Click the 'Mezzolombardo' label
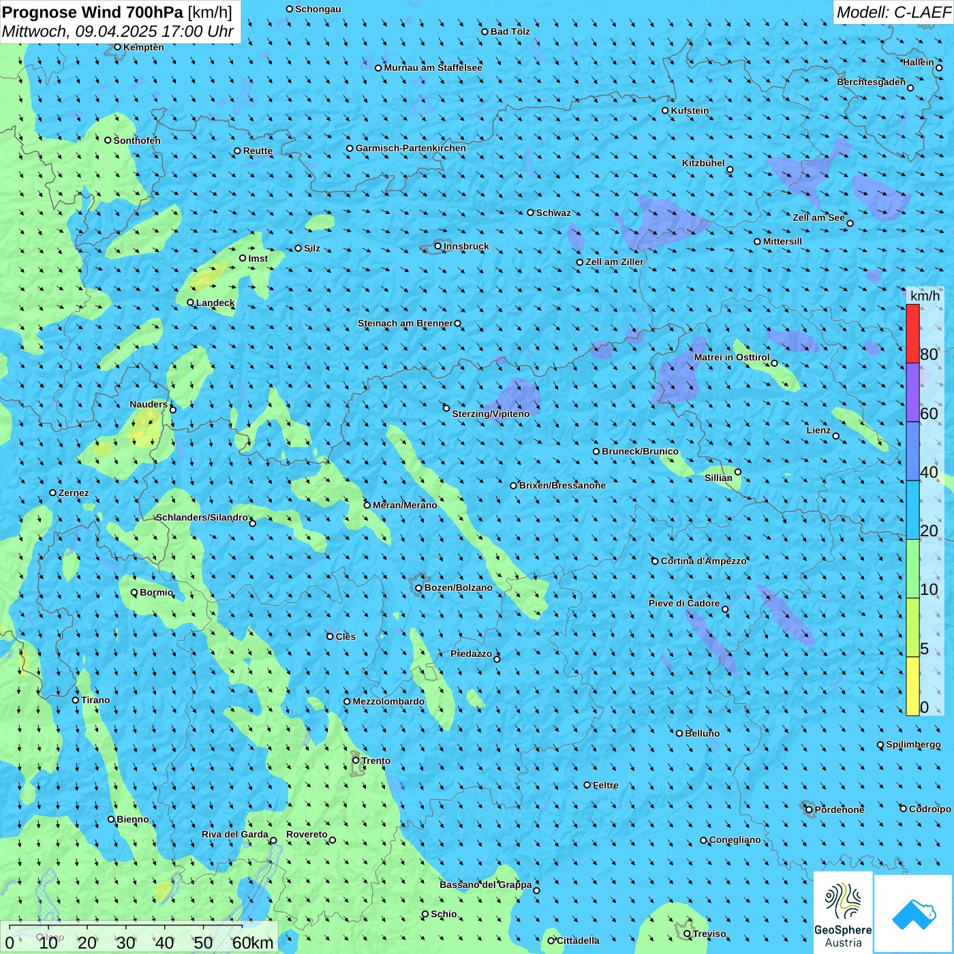This screenshot has height=954, width=954. (x=388, y=701)
